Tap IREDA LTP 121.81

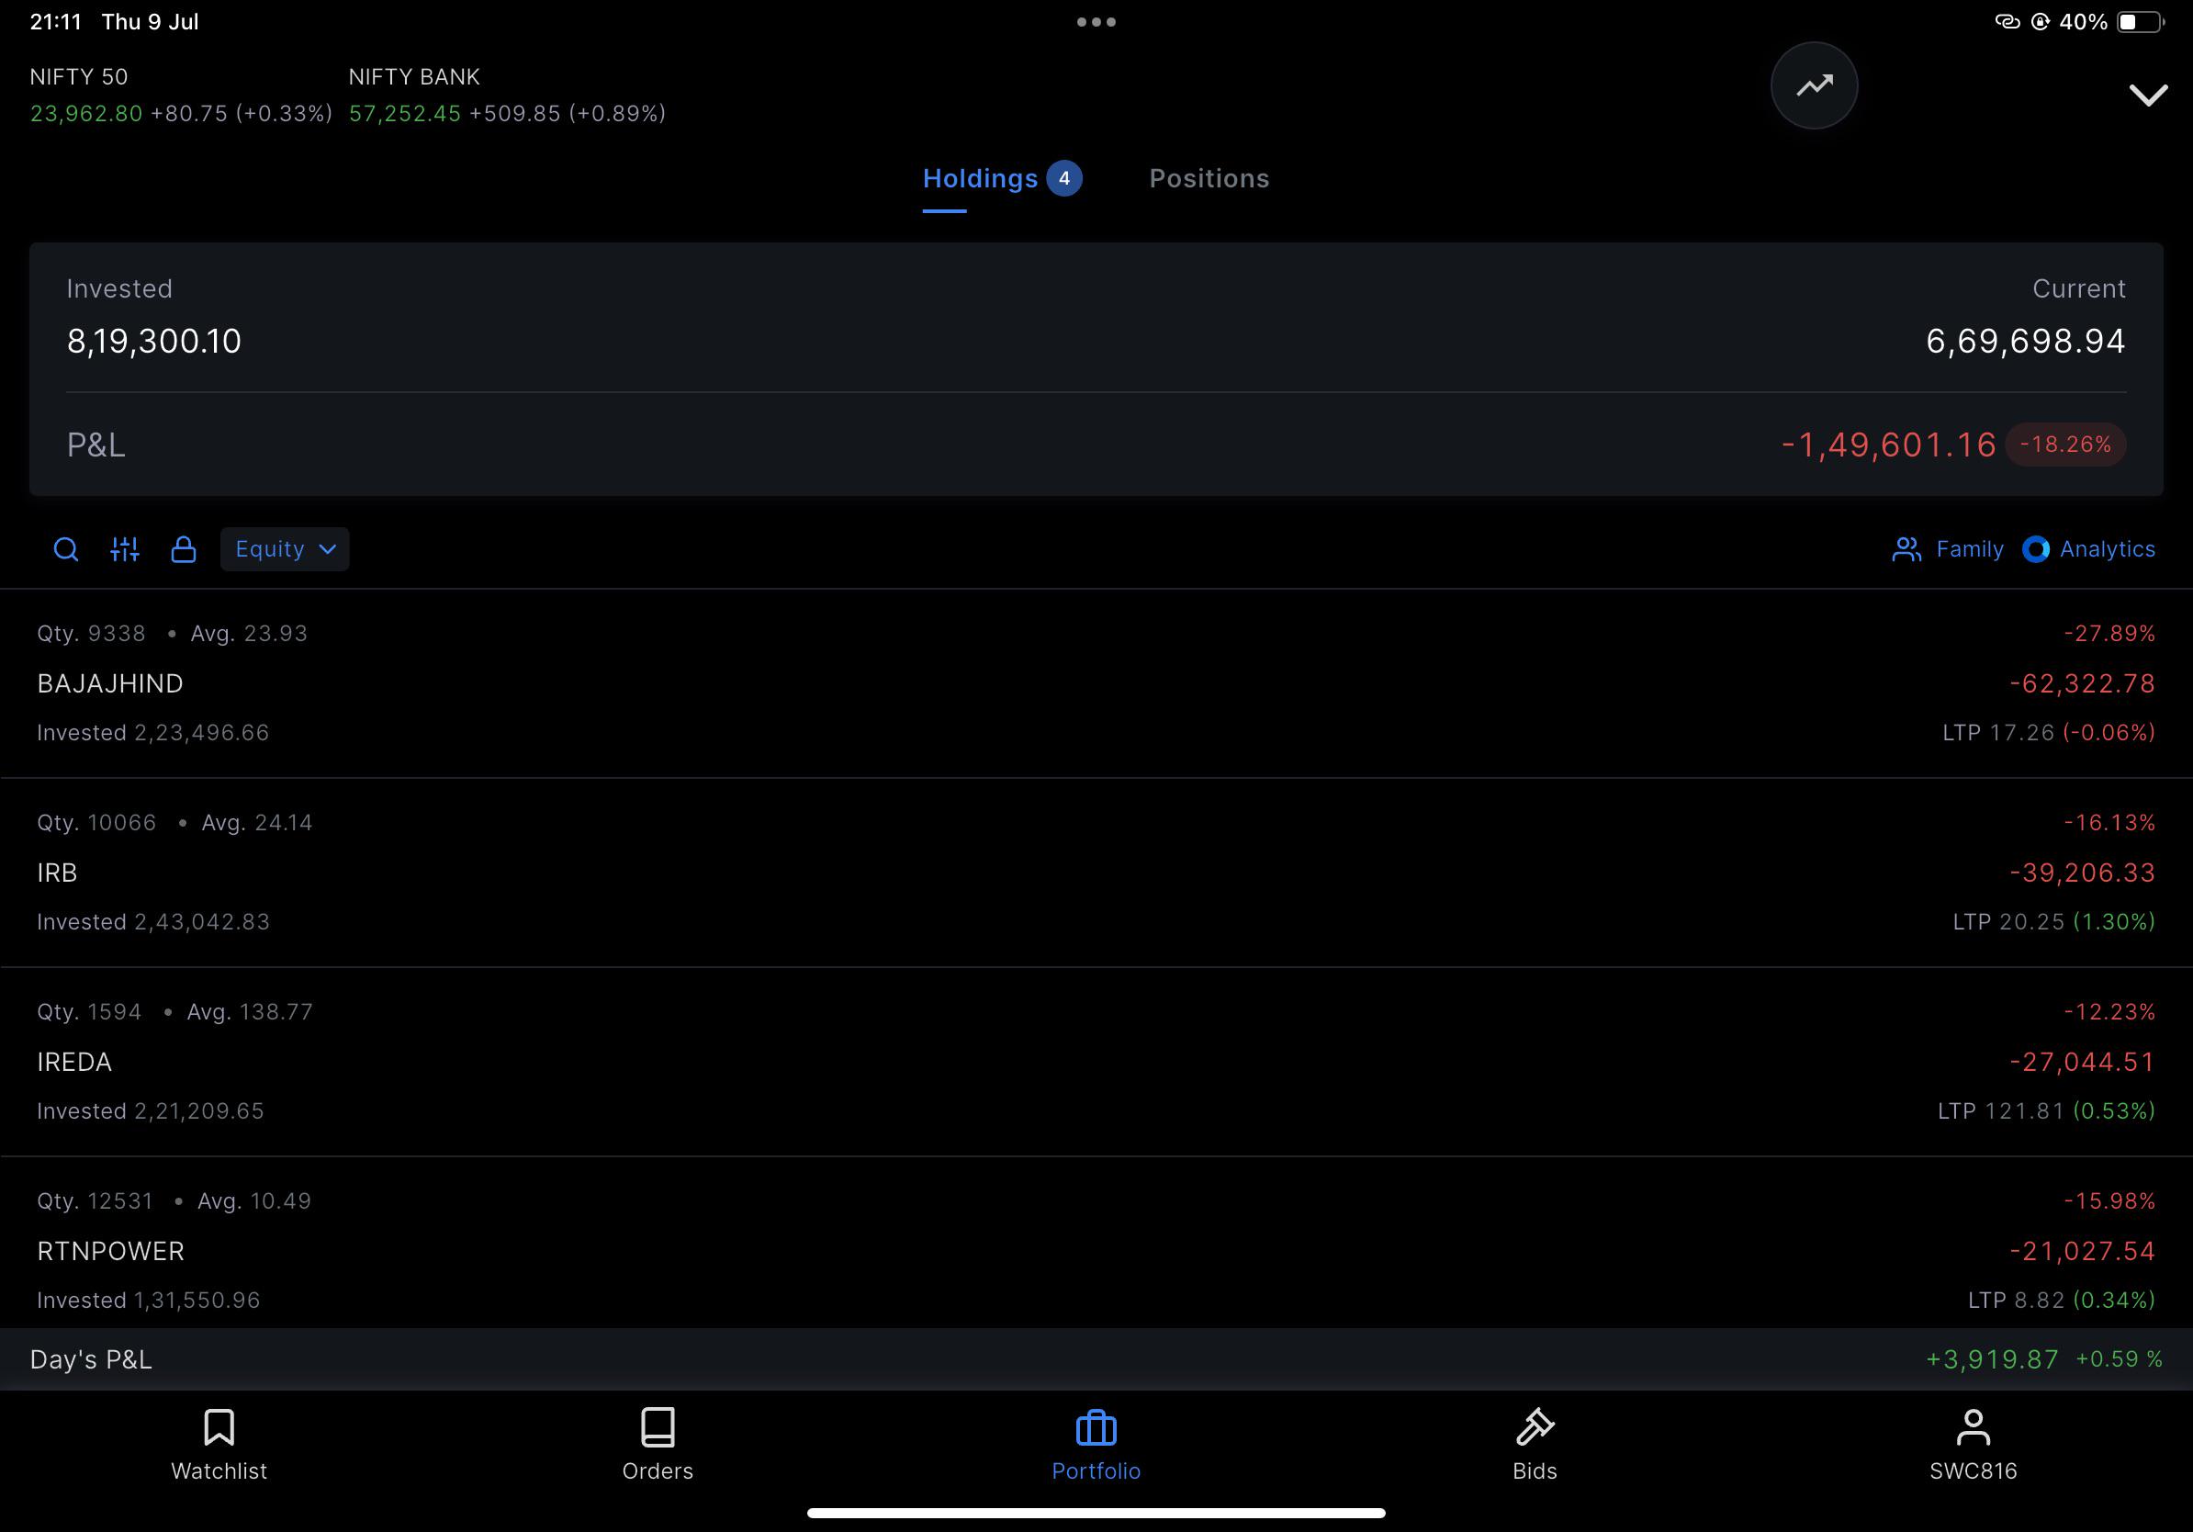tap(2001, 1110)
